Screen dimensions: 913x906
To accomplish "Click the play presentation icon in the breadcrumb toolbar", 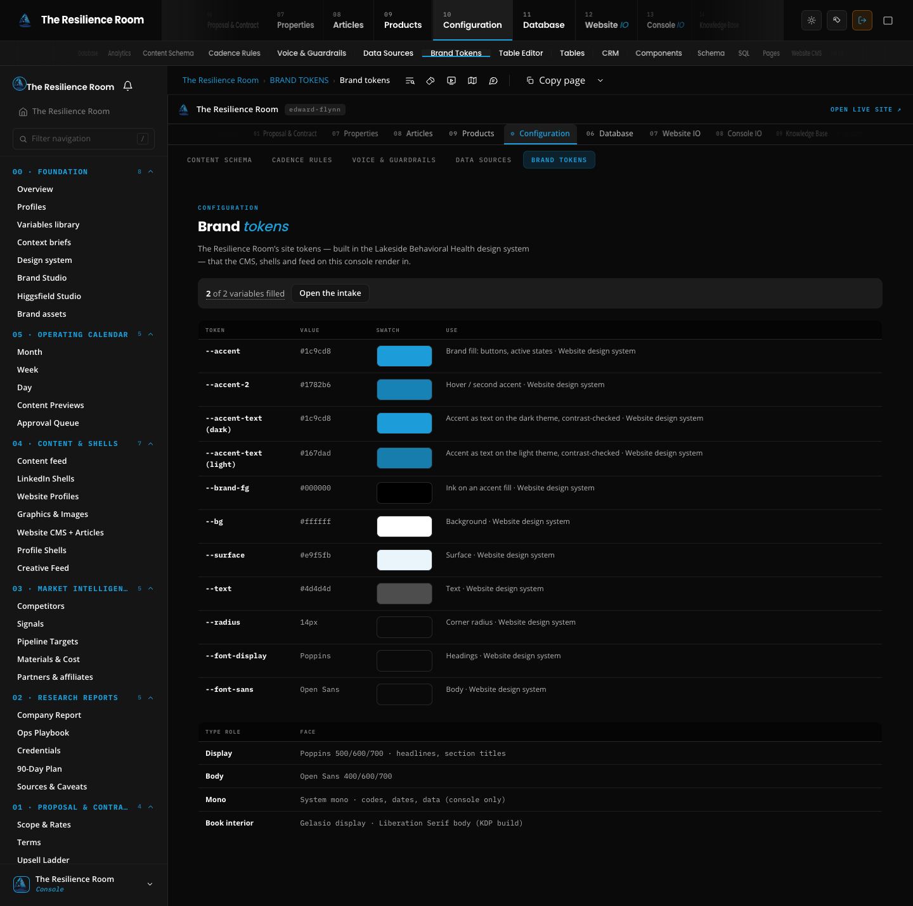I will [x=451, y=80].
